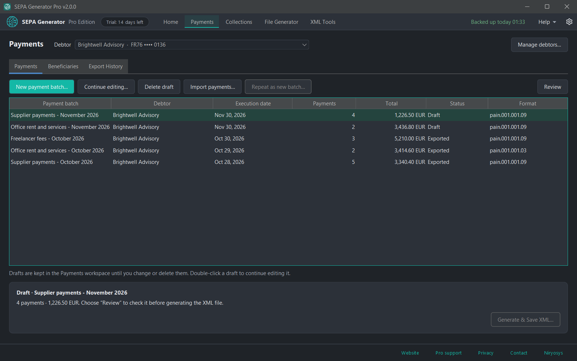Viewport: 577px width, 361px height.
Task: Open the Help dropdown menu
Action: tap(547, 22)
